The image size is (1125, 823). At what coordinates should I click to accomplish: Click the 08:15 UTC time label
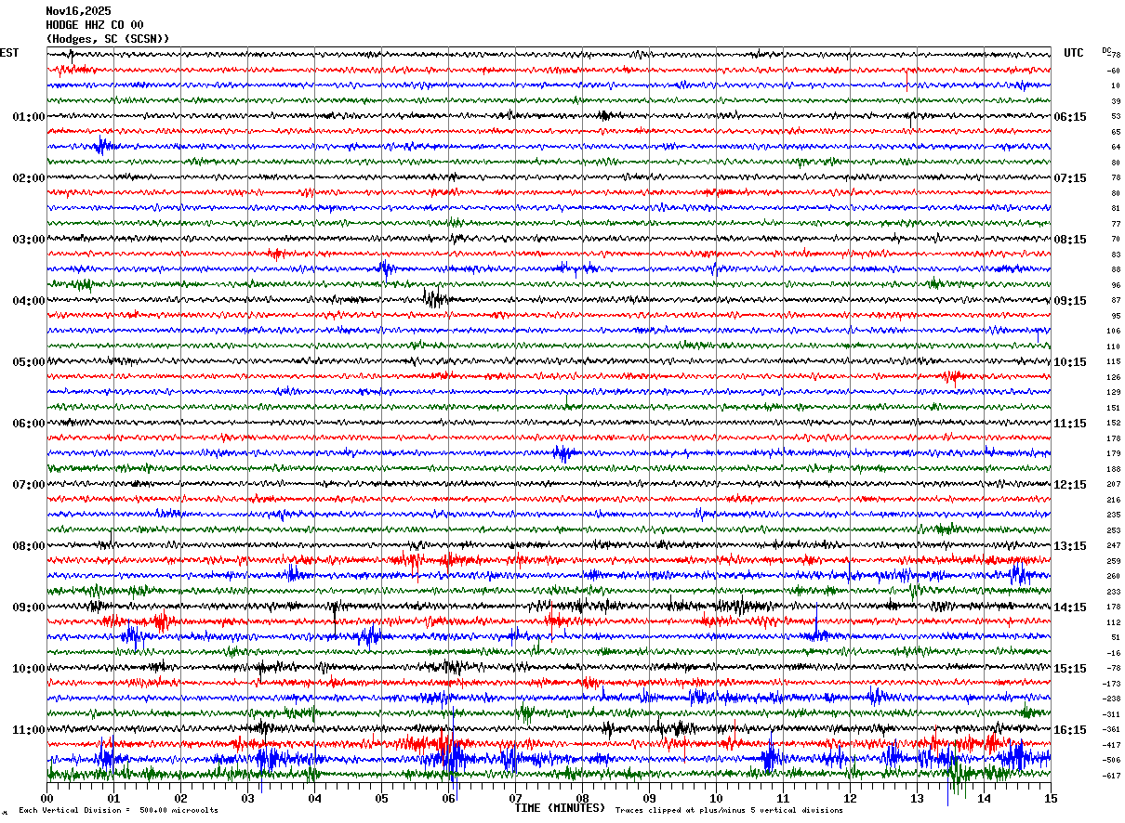pyautogui.click(x=1071, y=240)
